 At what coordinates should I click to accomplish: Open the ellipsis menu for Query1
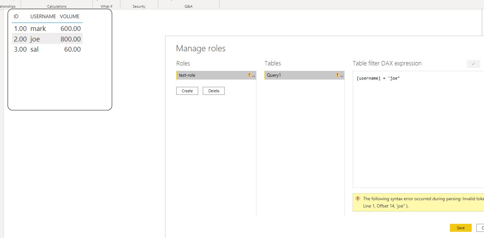[342, 75]
